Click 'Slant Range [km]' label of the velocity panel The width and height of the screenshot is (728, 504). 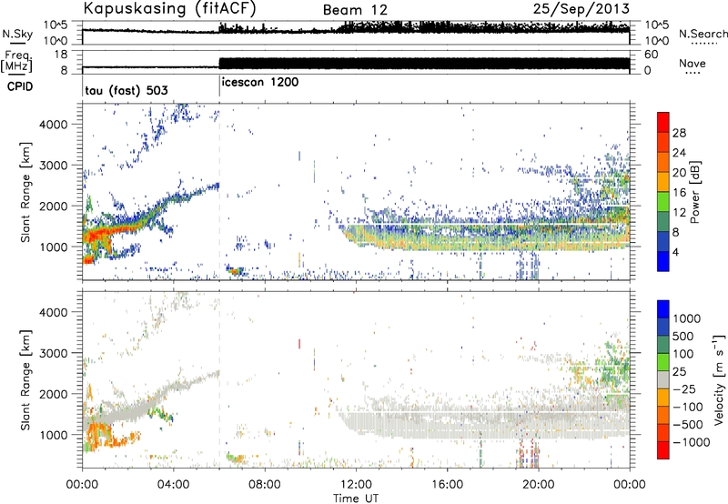(x=26, y=379)
